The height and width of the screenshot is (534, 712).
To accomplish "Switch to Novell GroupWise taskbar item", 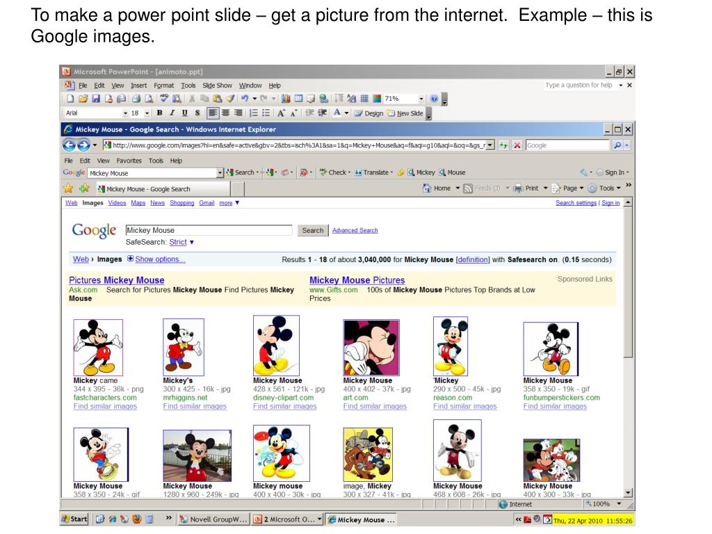I will point(213,519).
